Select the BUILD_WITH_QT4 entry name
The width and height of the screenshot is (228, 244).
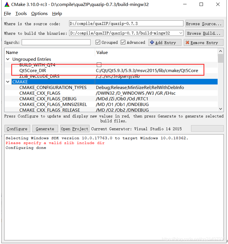(x=37, y=65)
